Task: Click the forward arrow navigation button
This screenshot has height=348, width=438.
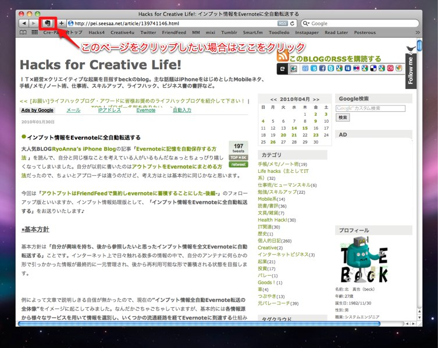Action: click(34, 23)
